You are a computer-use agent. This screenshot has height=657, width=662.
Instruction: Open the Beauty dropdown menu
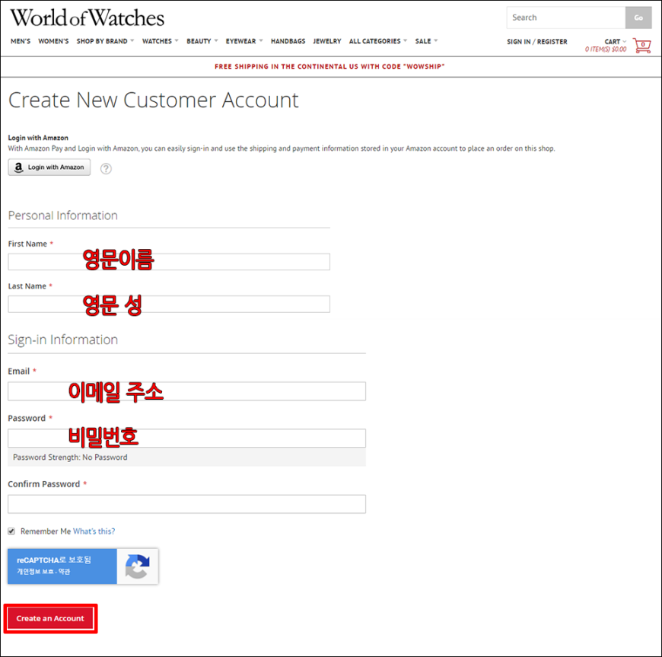(202, 41)
